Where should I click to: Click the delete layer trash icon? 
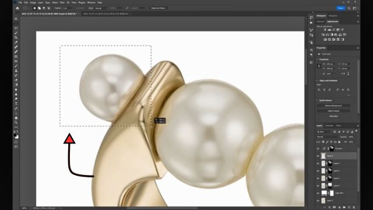(354, 208)
